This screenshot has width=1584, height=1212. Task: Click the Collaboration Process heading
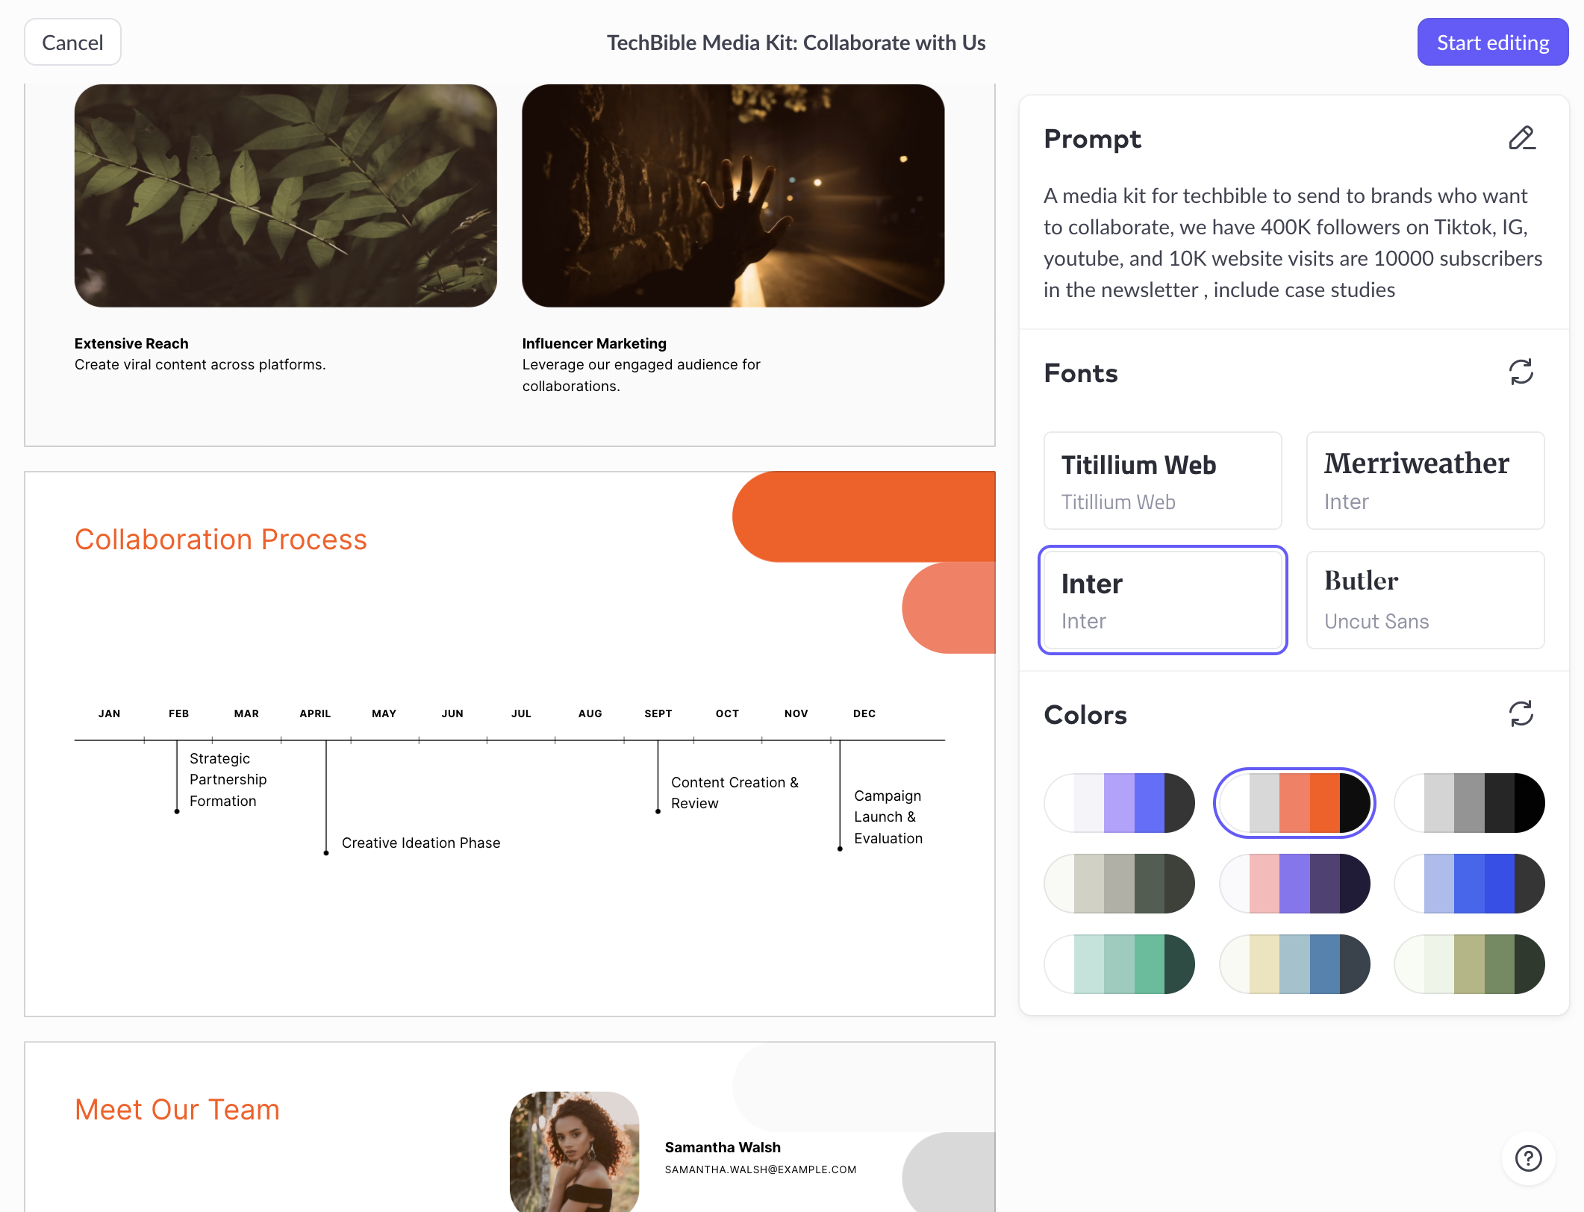[221, 540]
